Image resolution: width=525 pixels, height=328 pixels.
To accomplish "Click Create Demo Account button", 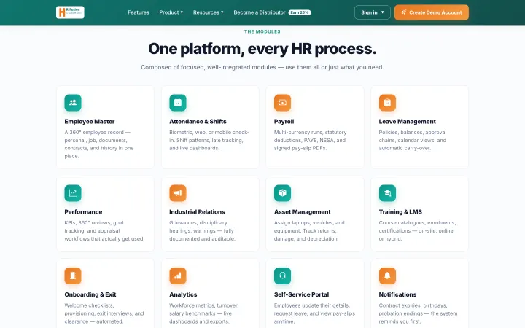I will click(432, 12).
